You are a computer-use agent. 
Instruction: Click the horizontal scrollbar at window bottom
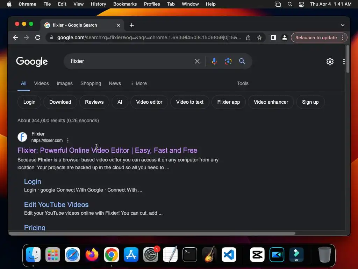click(152, 233)
